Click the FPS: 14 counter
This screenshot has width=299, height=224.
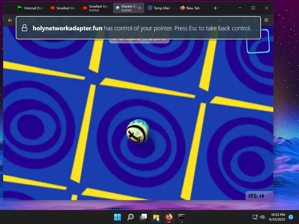(256, 196)
